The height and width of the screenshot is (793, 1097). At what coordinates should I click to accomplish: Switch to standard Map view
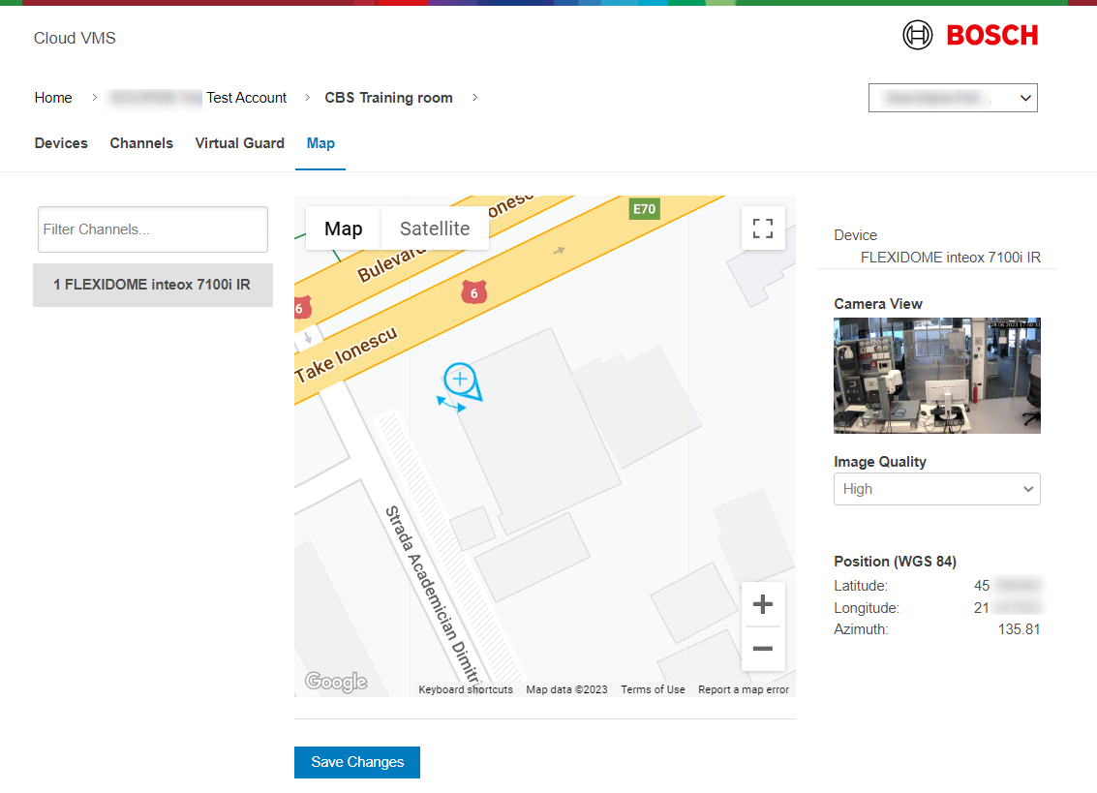click(x=344, y=229)
